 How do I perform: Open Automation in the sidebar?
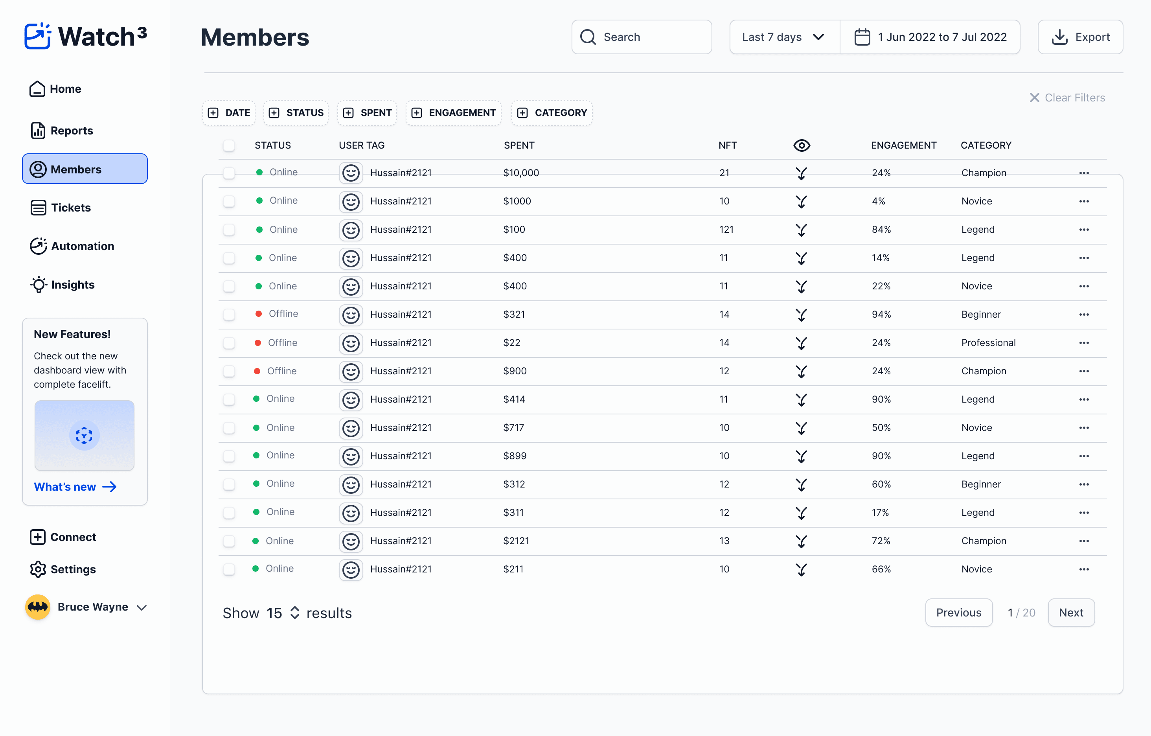tap(72, 246)
